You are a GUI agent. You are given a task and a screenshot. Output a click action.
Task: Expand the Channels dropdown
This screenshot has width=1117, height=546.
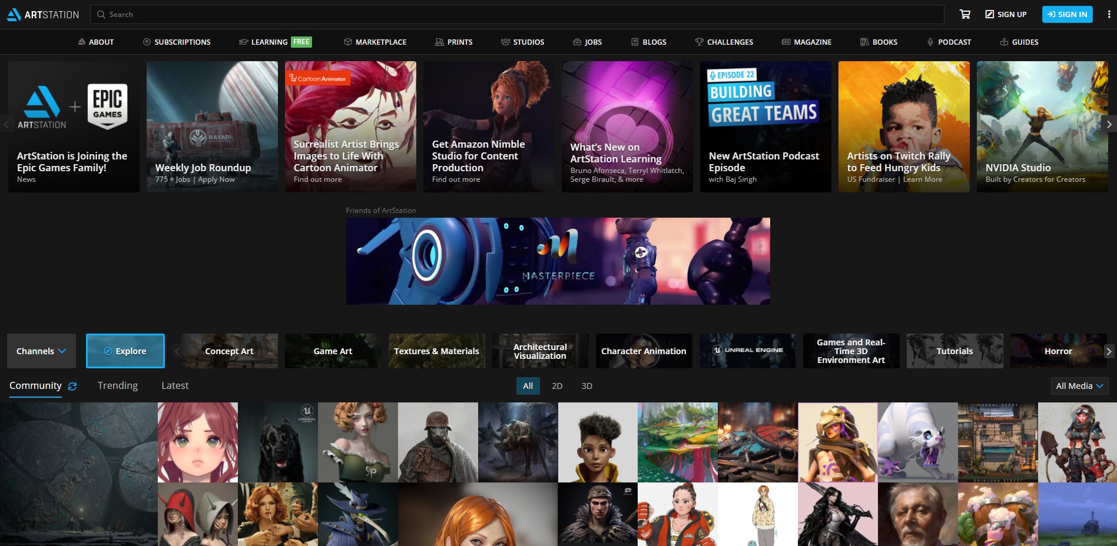coord(41,351)
